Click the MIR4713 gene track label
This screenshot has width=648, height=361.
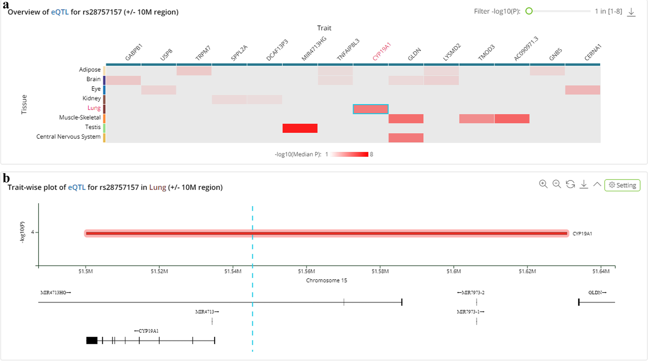click(x=207, y=312)
